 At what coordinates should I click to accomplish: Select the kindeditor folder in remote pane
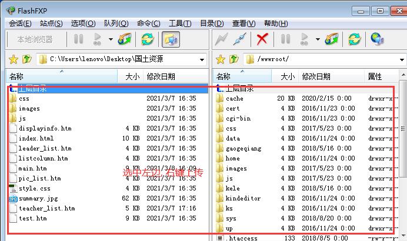pos(242,198)
